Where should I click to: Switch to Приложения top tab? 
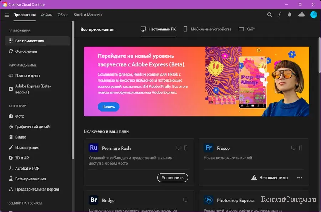point(24,15)
